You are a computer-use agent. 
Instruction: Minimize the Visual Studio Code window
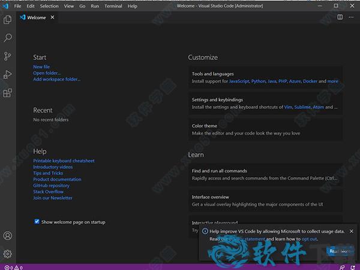(x=320, y=6)
